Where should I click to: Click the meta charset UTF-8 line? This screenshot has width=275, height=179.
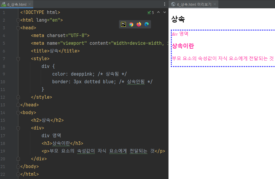[60, 36]
